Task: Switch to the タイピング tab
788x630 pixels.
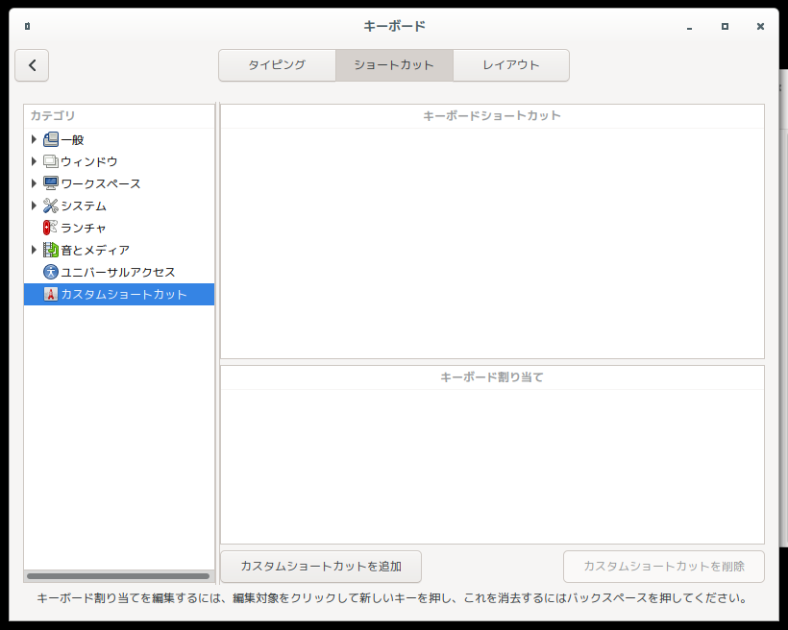Action: pos(277,65)
